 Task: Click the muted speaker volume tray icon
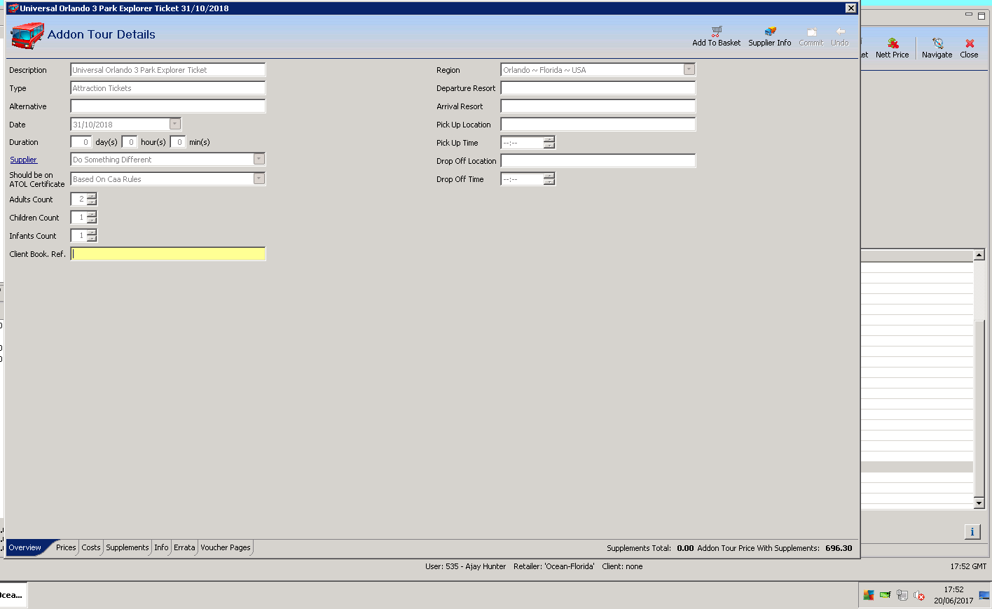[919, 596]
